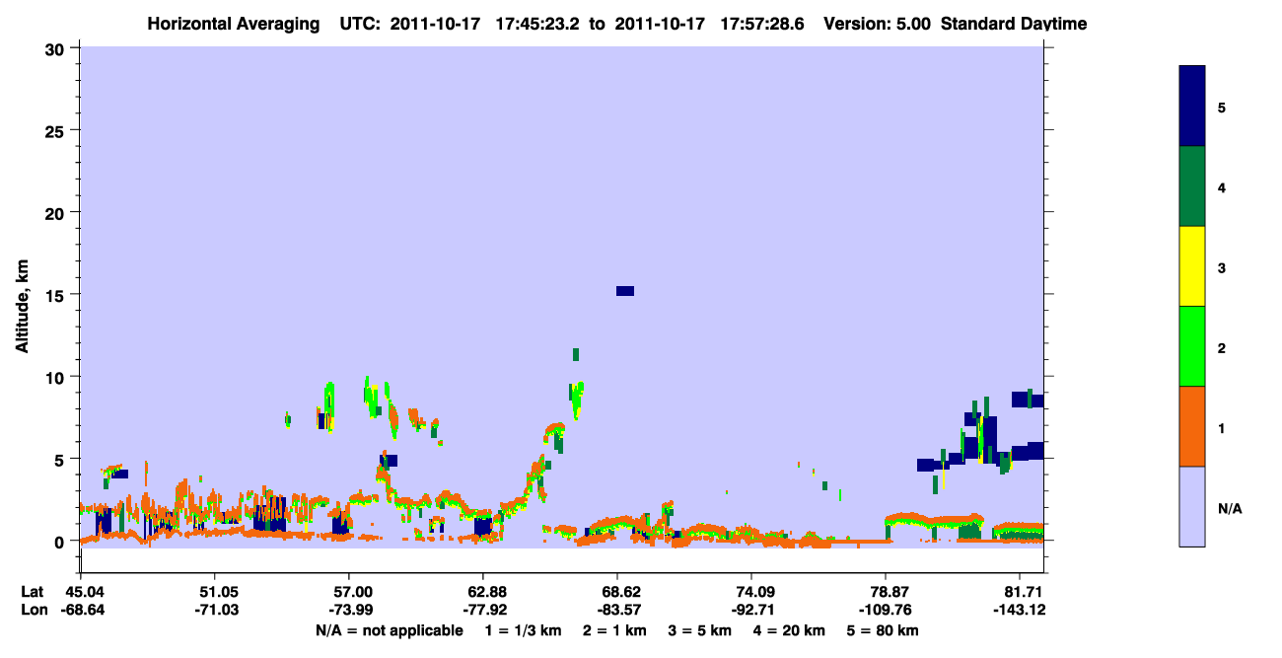Click the colorbar label '3'
Viewport: 1282px width, 658px height.
click(x=1222, y=267)
